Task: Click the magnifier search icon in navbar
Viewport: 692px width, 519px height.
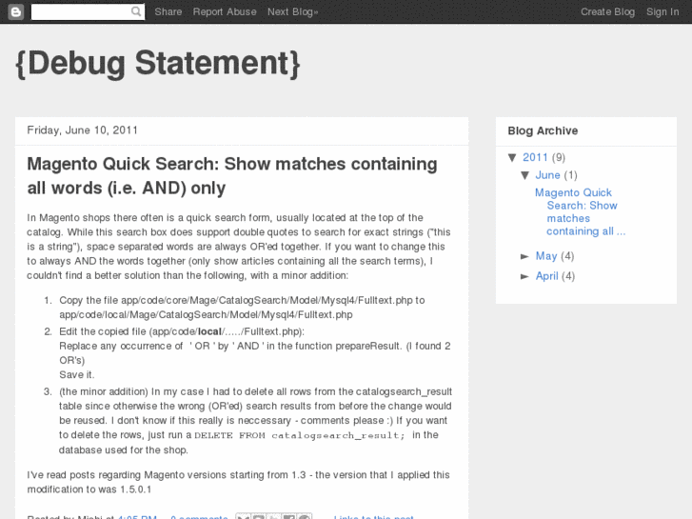Action: (x=136, y=11)
